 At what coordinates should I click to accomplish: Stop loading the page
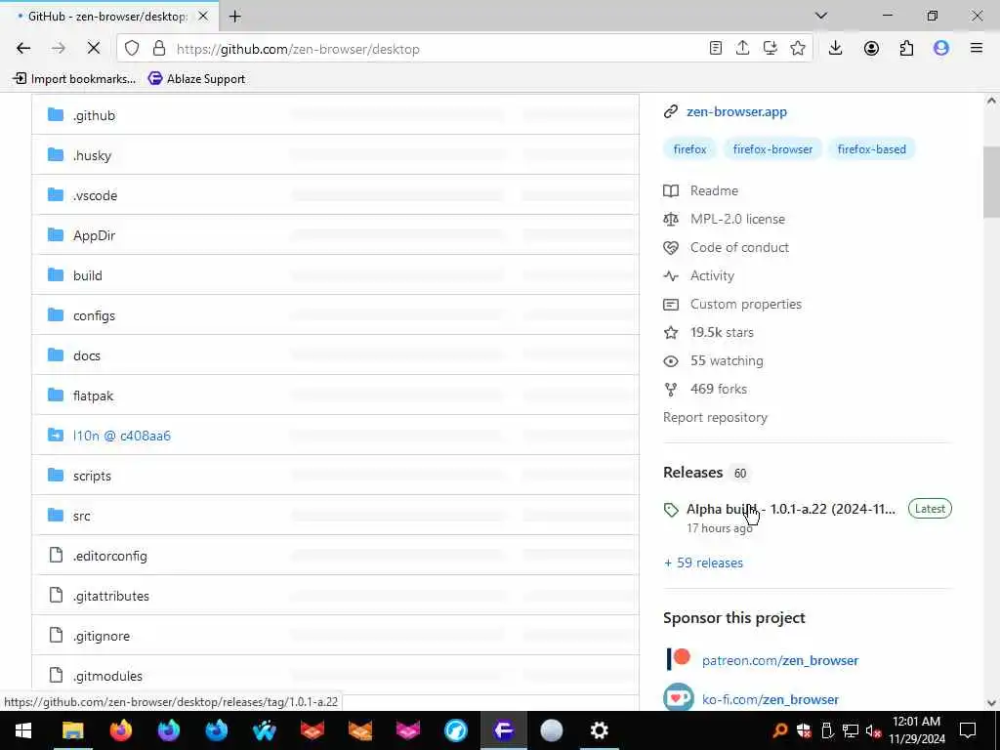(x=93, y=49)
